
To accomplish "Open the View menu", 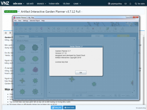I will [x=20, y=21].
